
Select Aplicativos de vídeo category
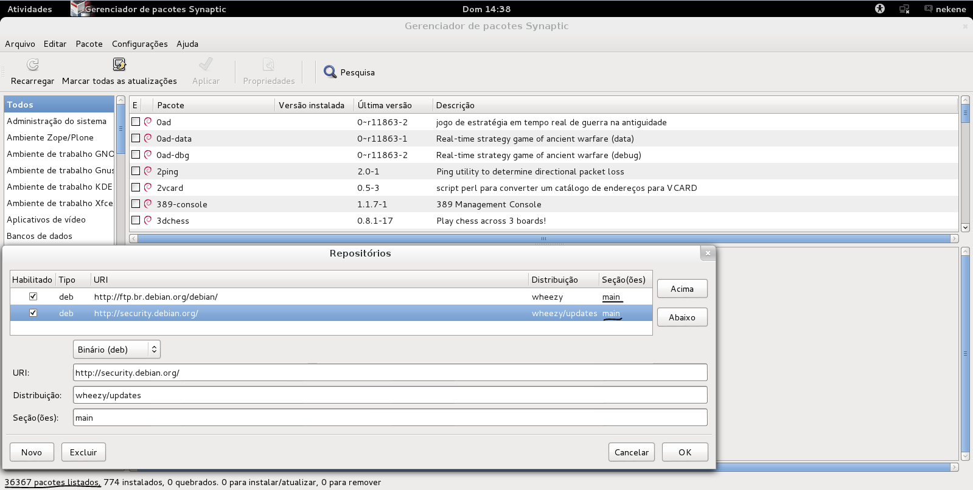click(x=59, y=219)
